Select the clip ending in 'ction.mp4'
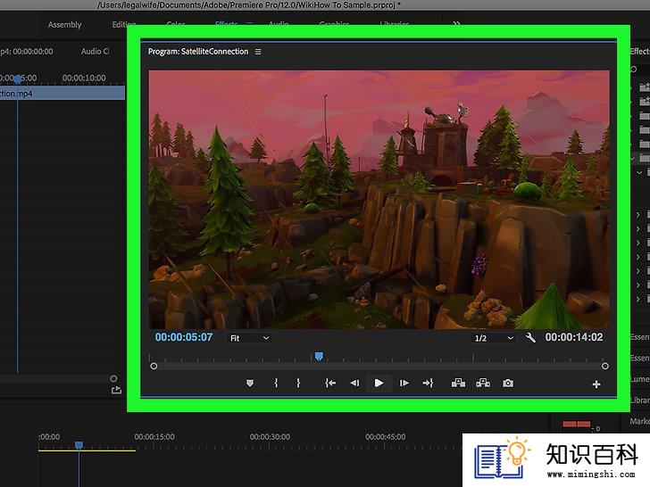 pos(62,93)
